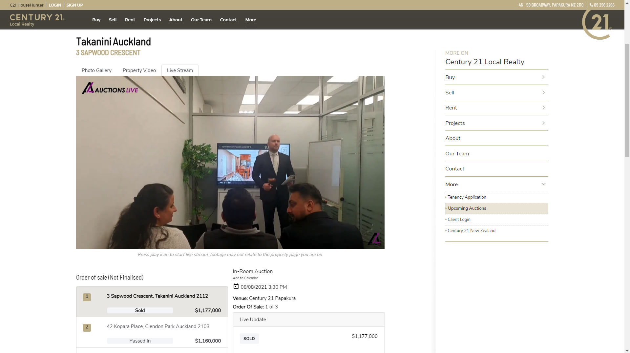Click the SIGN UP link

coord(74,5)
